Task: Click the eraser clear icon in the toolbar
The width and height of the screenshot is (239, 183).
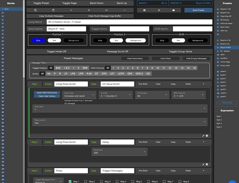Action: 89,10
